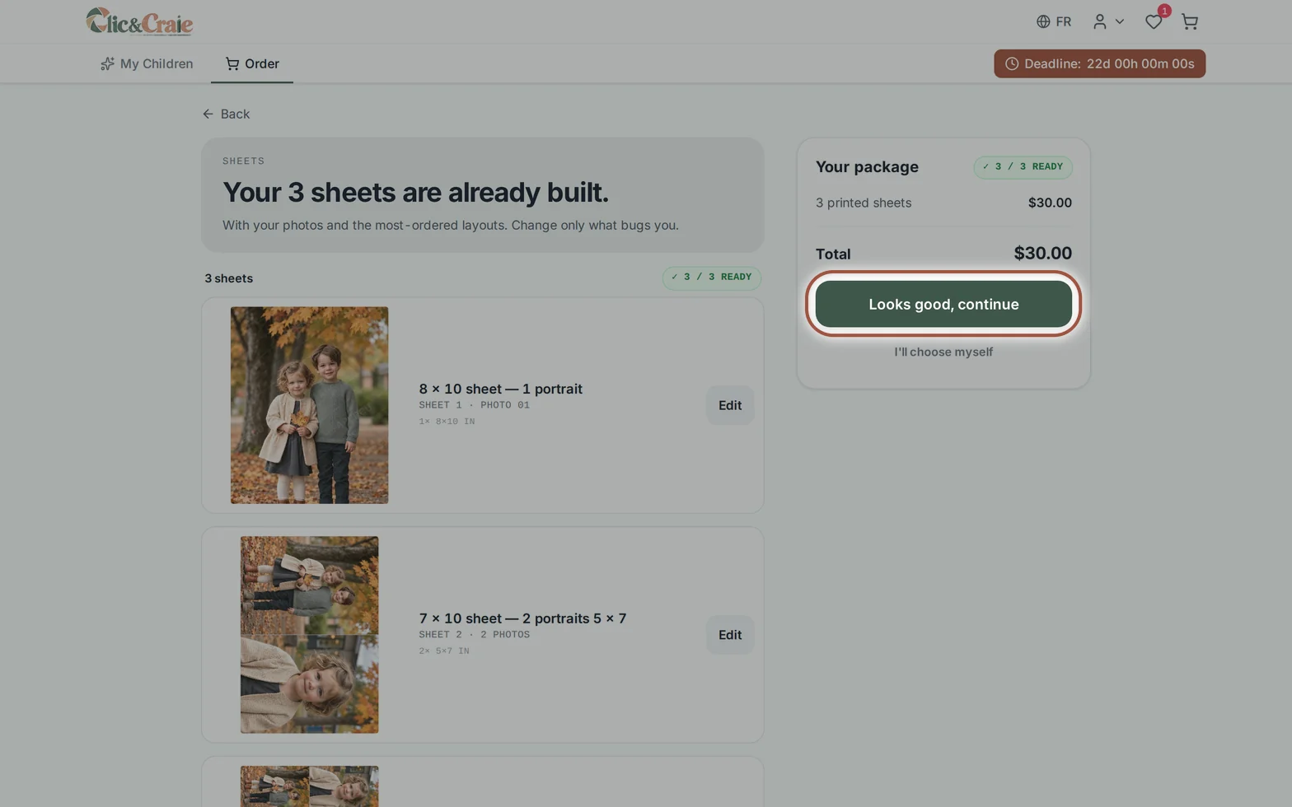Image resolution: width=1292 pixels, height=807 pixels.
Task: Click the Your package heading
Action: coord(867,167)
